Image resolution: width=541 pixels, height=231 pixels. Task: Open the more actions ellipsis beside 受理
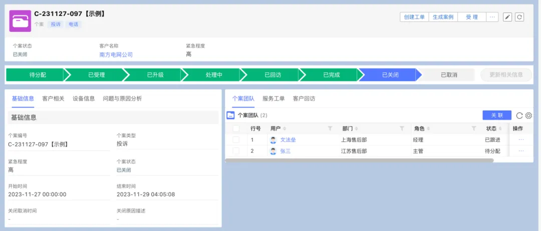(x=492, y=17)
